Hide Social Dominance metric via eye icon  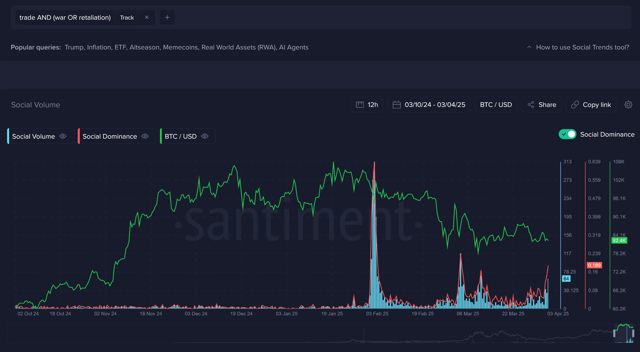pos(145,136)
